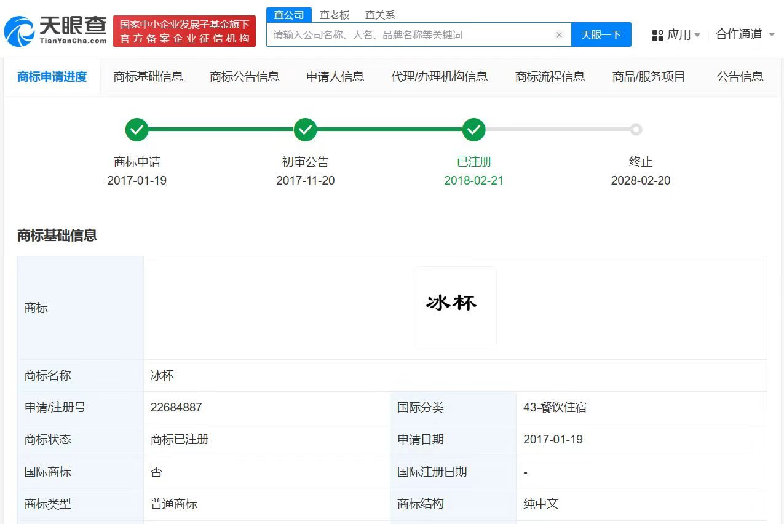
Task: Click green checkmark on 商标申请 step
Action: click(137, 130)
